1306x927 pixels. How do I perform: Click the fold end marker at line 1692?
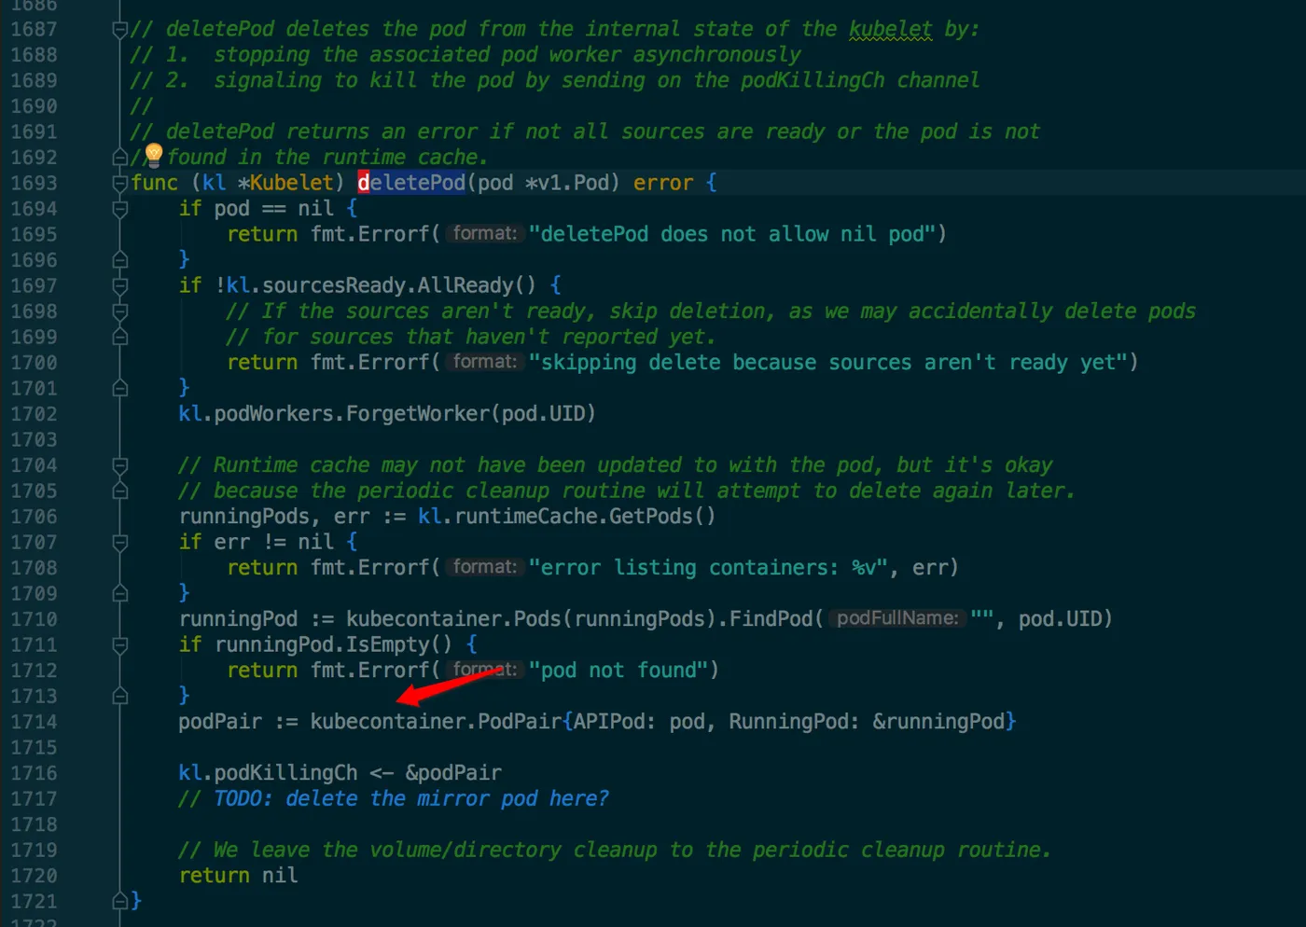pos(119,158)
